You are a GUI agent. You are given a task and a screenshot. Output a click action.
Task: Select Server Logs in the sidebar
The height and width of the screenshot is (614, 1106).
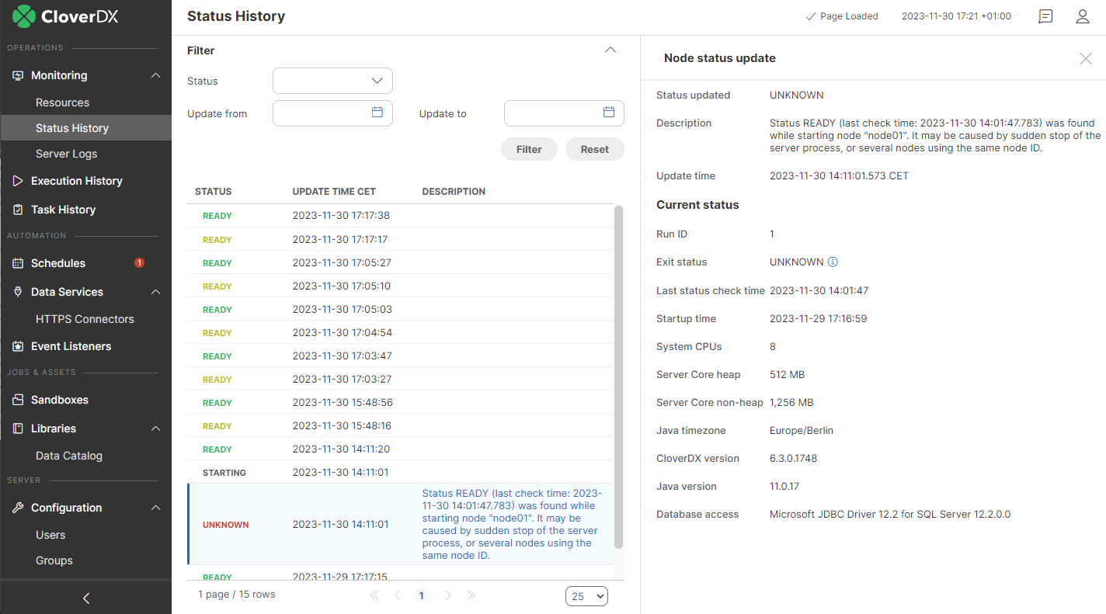[x=65, y=154]
